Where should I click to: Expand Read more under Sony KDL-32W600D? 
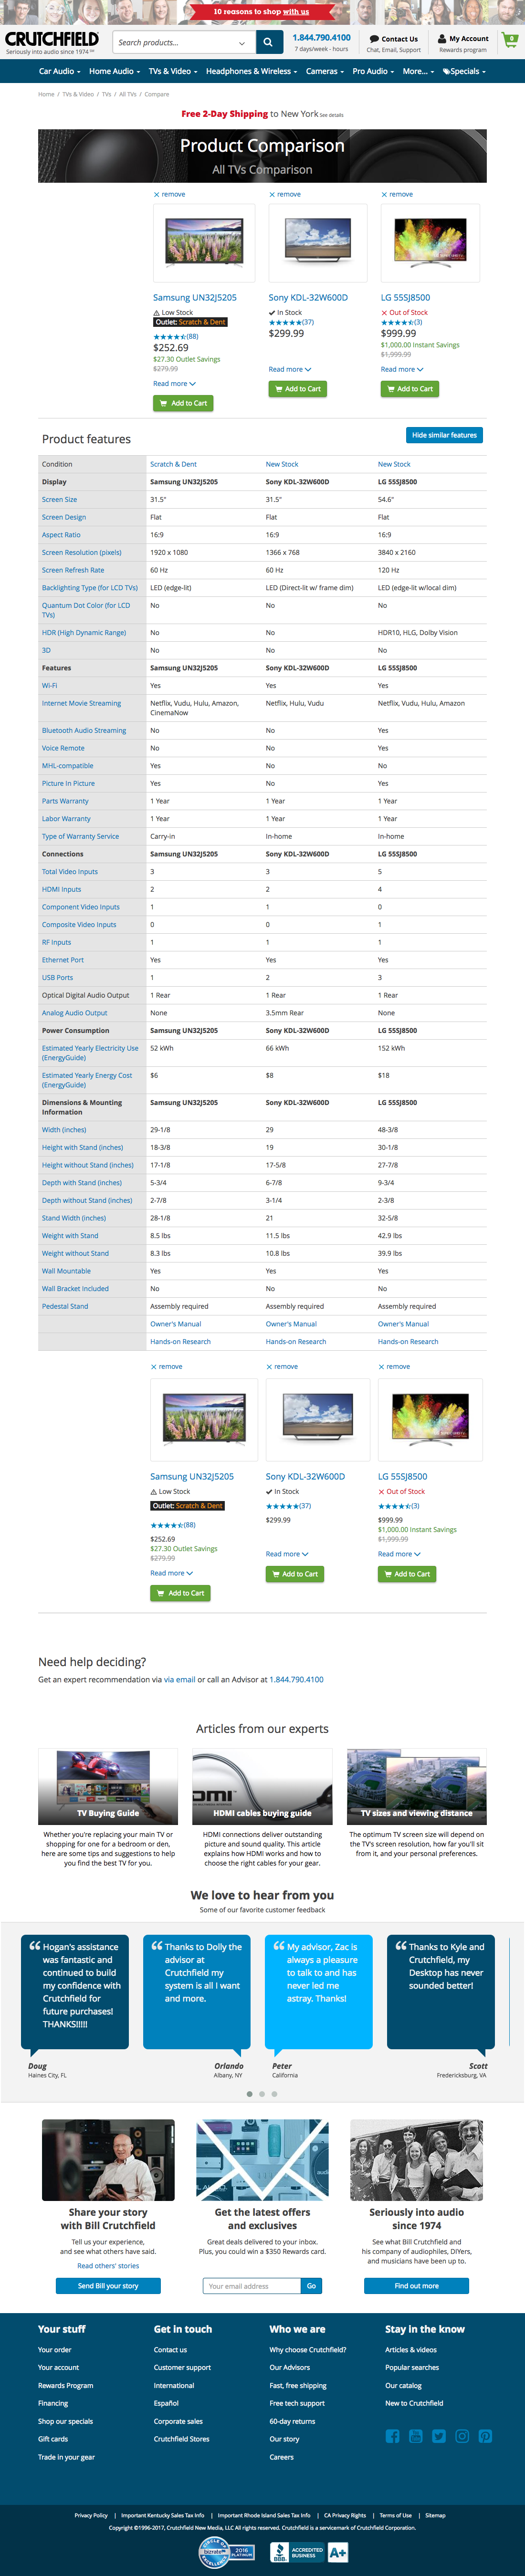point(290,369)
